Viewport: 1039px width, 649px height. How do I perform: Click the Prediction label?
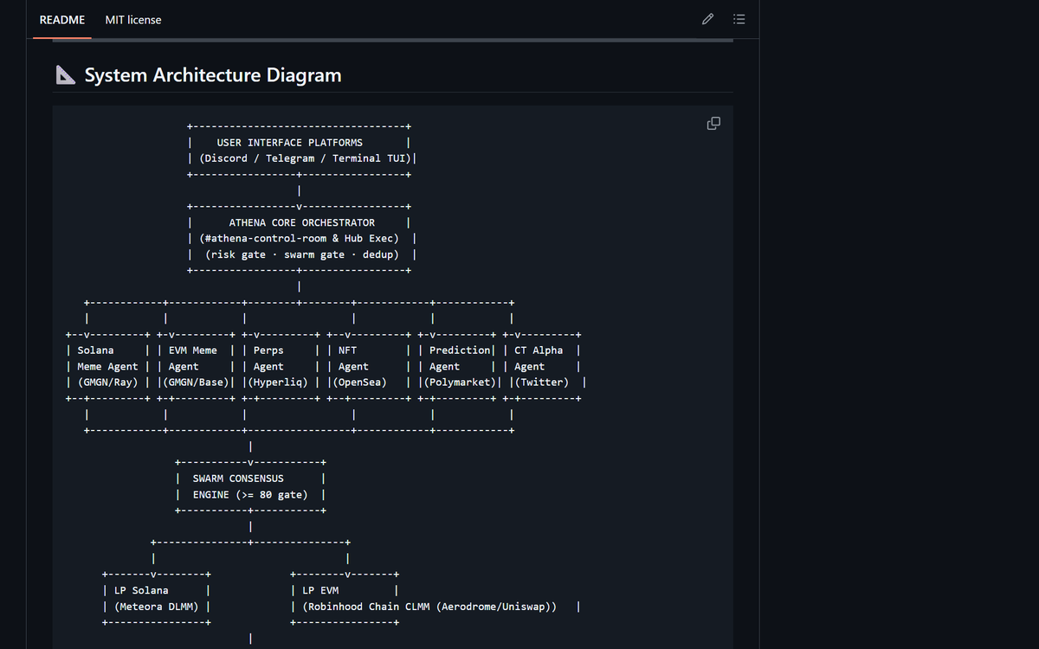click(x=460, y=350)
